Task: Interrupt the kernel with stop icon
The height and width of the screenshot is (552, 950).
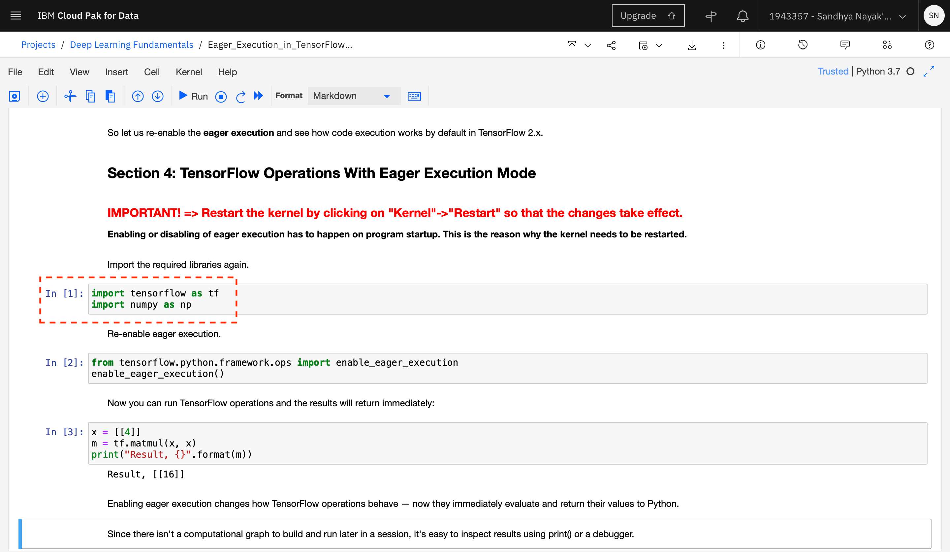Action: 221,97
